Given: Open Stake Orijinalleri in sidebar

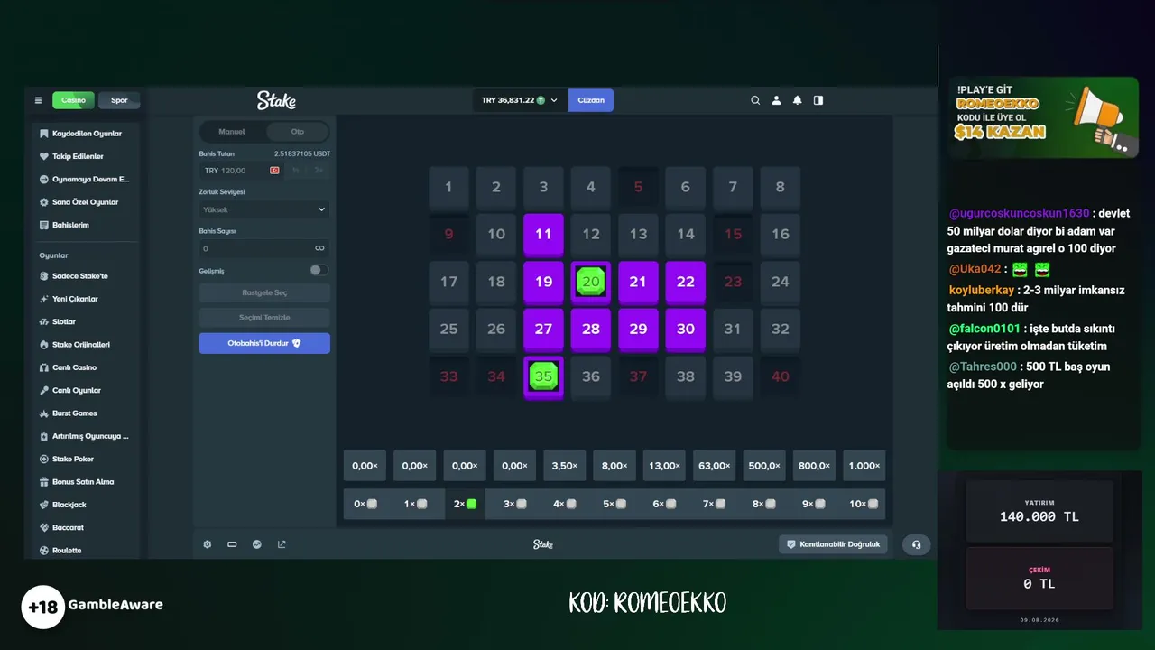Looking at the screenshot, I should pos(81,345).
